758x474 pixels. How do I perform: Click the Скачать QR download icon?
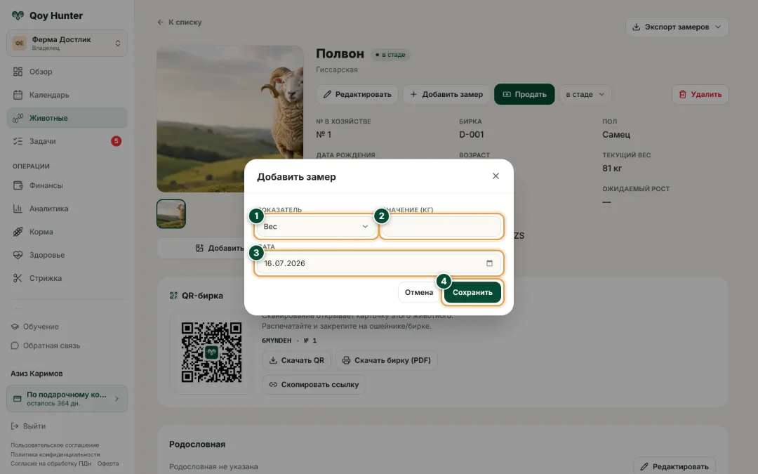(x=273, y=360)
